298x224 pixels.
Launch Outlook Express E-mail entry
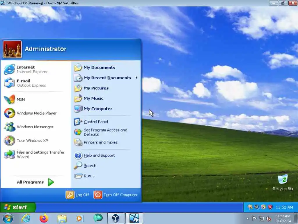pos(36,83)
